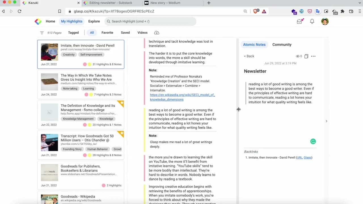
Task: Click the yellow highlight dot on flomo college card
Action: coord(90,125)
